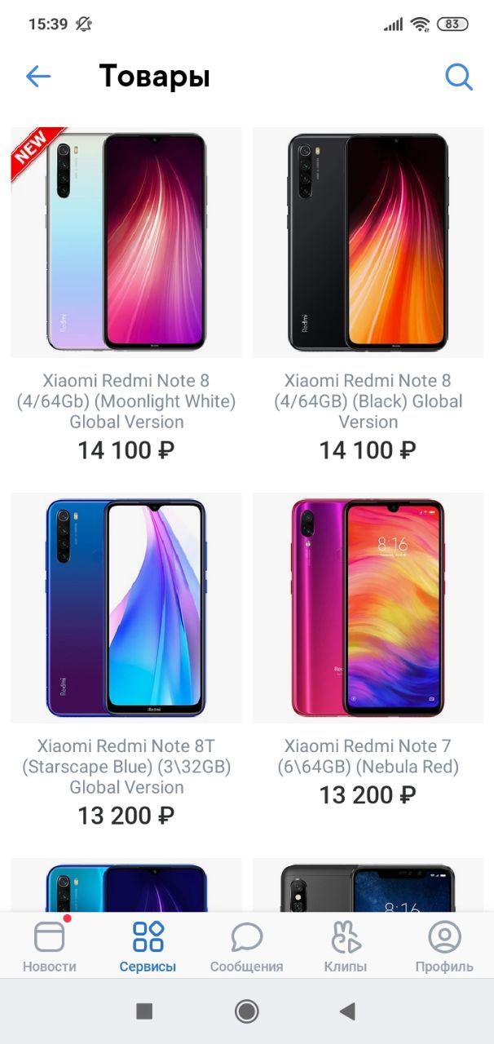This screenshot has width=494, height=1044.
Task: Tap Android recent apps square button
Action: (x=144, y=1011)
